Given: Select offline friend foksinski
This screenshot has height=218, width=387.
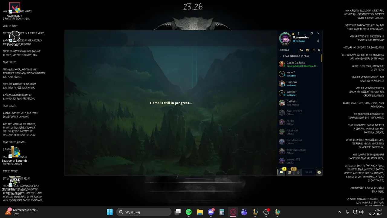Looking at the screenshot, I should point(299,132).
